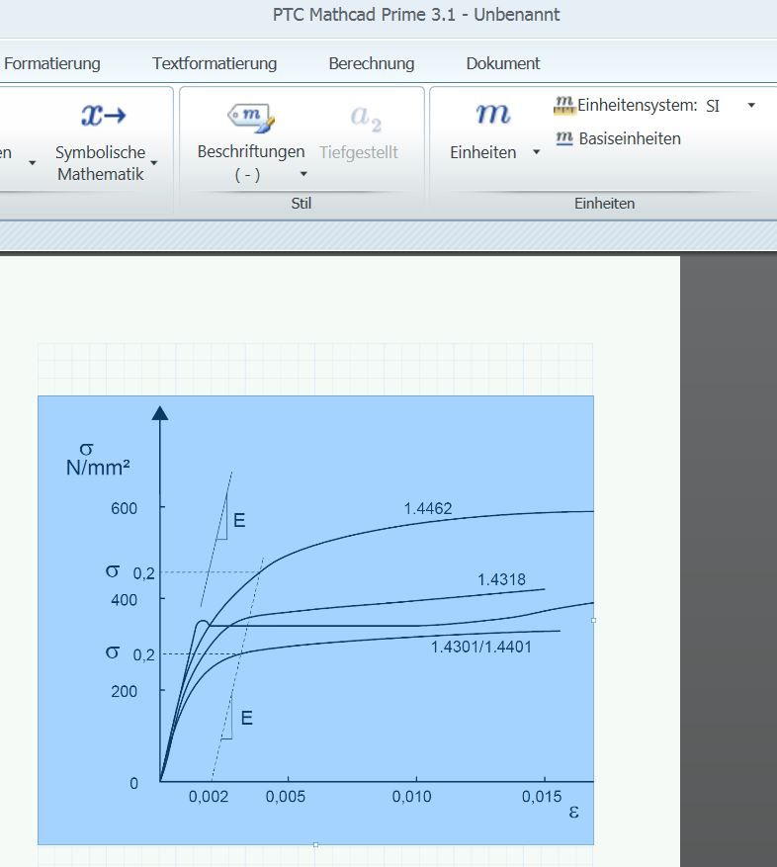Open the Einheitensystem SI dropdown arrow

point(751,105)
